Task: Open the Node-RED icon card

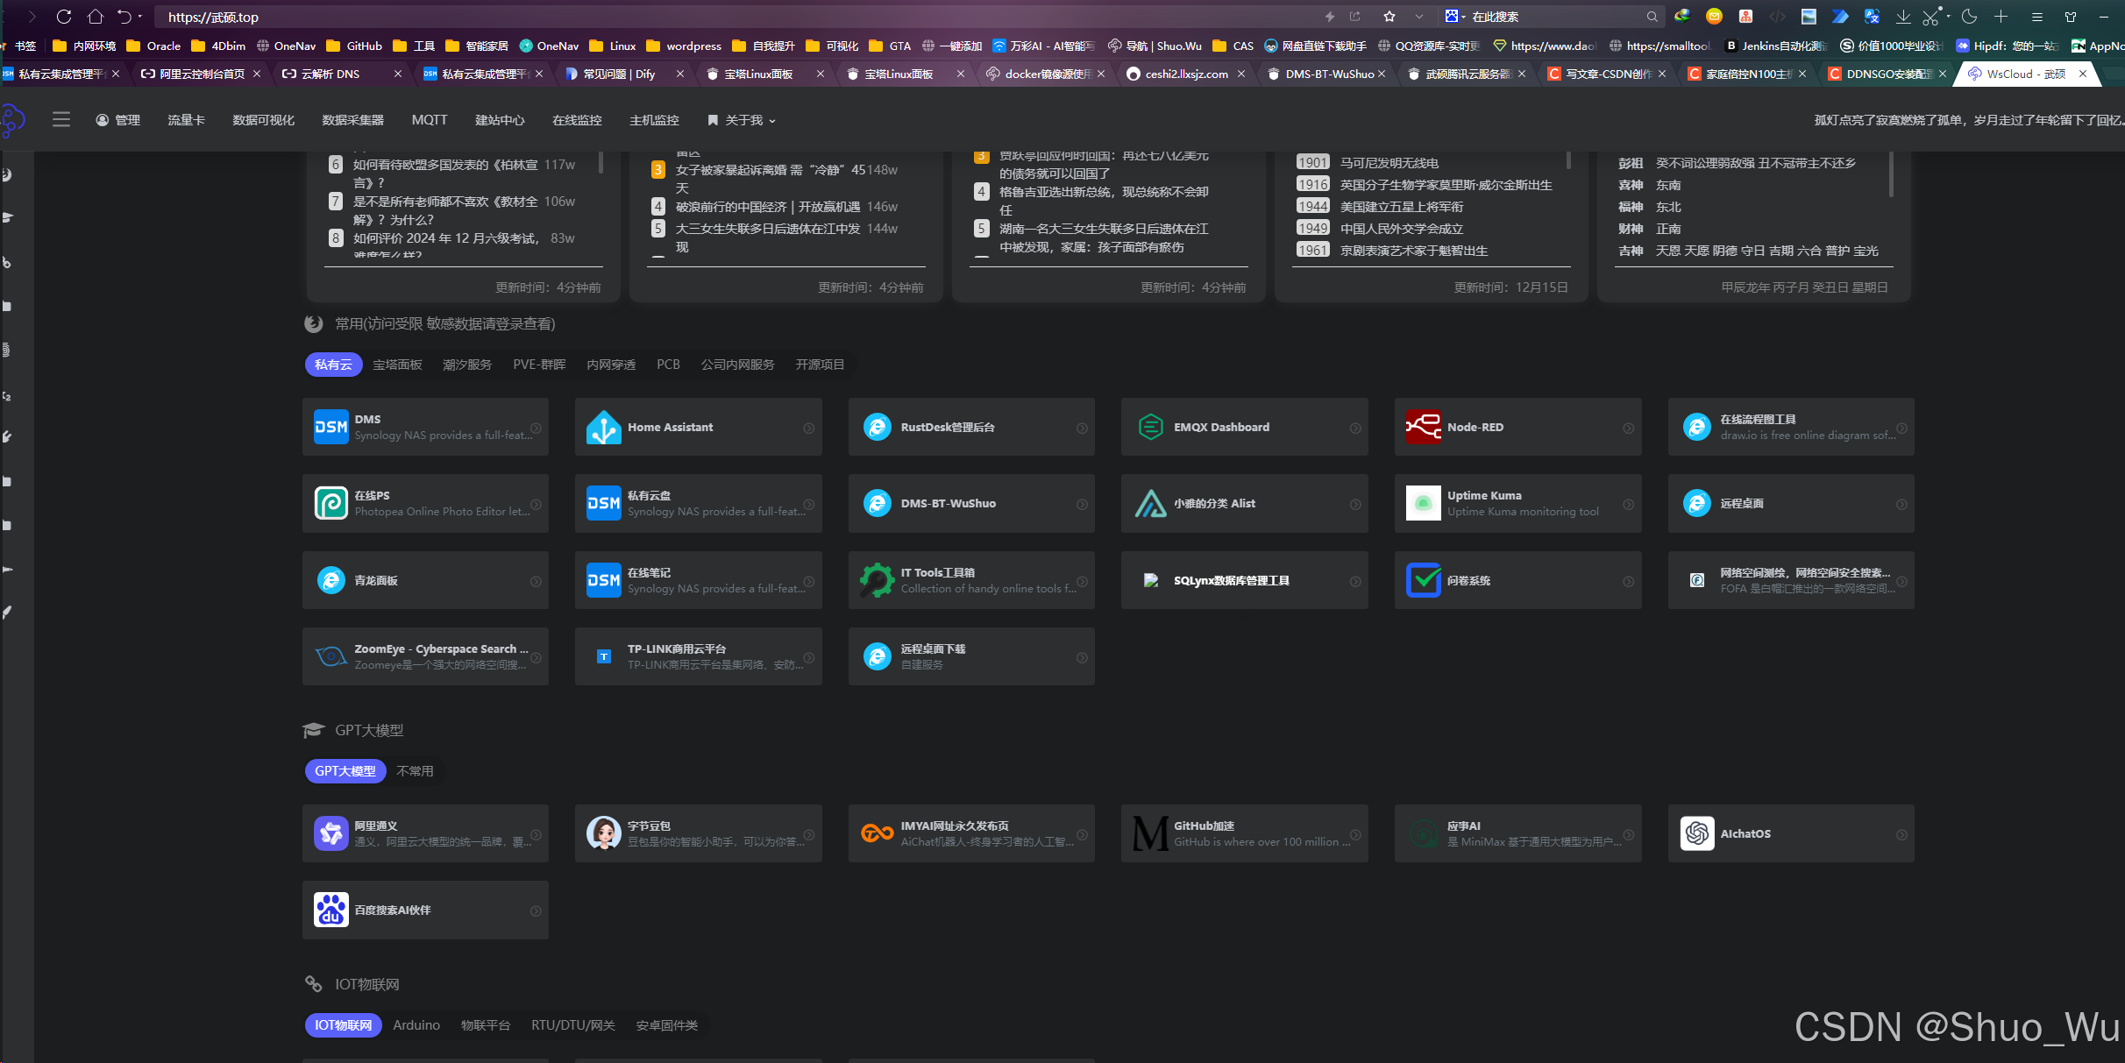Action: pyautogui.click(x=1423, y=428)
